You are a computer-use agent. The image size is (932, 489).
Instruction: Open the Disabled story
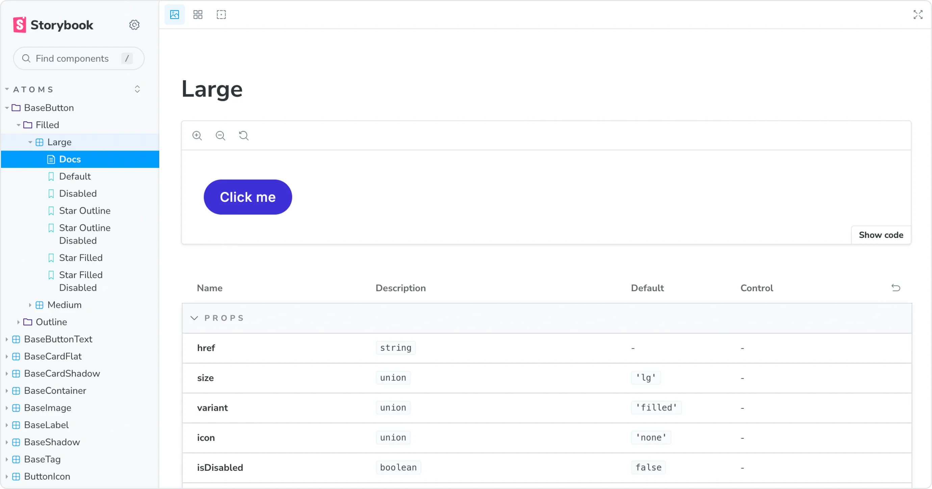[78, 193]
